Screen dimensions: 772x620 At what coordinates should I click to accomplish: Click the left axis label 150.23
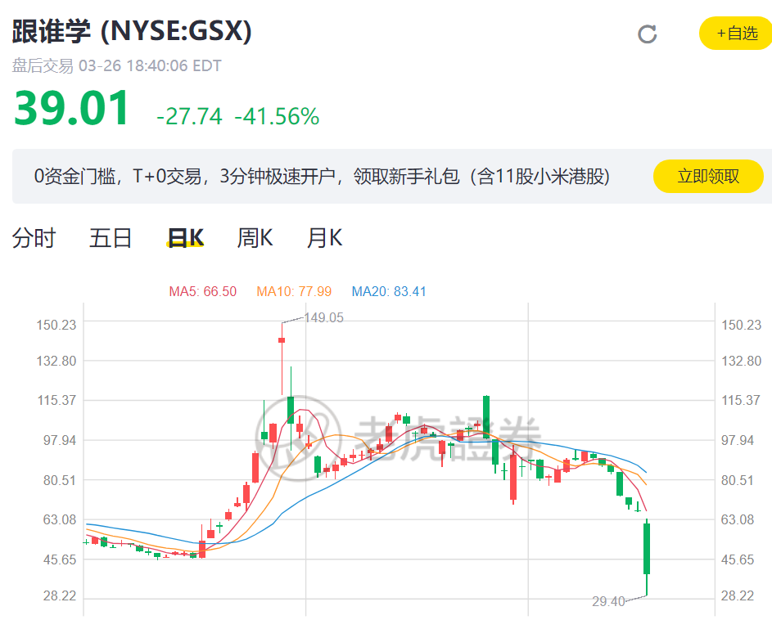(56, 325)
